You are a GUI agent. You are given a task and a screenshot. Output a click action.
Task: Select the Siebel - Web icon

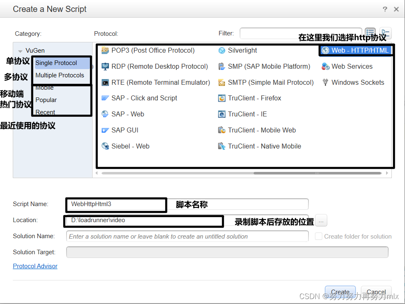click(x=105, y=146)
